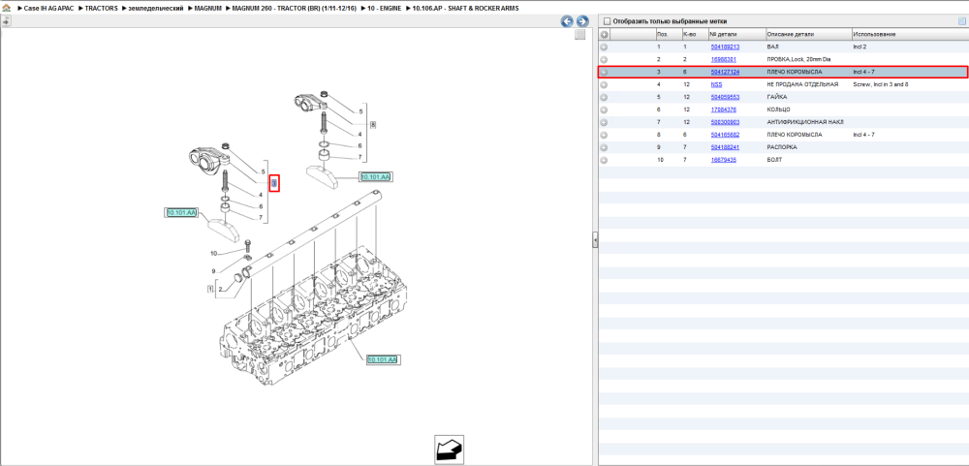This screenshot has height=466, width=969.
Task: Open the column settings icon in parts list
Action: point(961,21)
